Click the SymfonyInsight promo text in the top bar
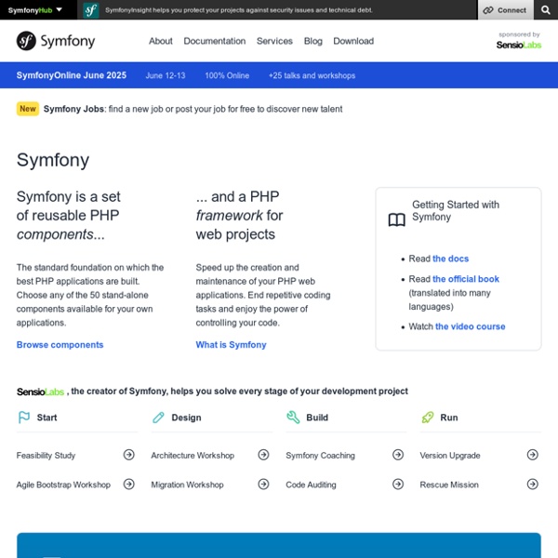This screenshot has width=558, height=558. [239, 10]
